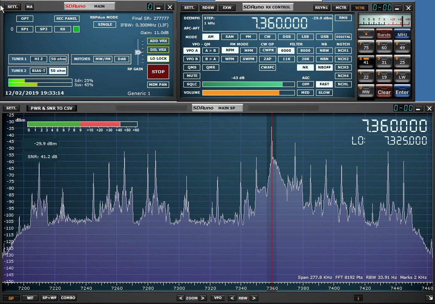
Task: Open the RDSW panel
Action: (208, 8)
